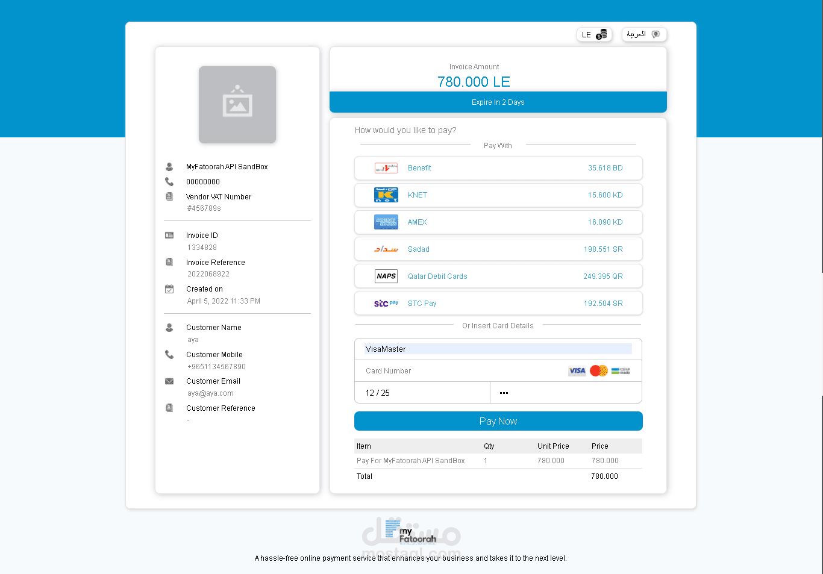Click the Customer Email envelope icon

[x=169, y=381]
